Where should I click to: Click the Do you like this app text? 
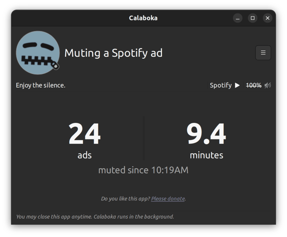point(125,198)
